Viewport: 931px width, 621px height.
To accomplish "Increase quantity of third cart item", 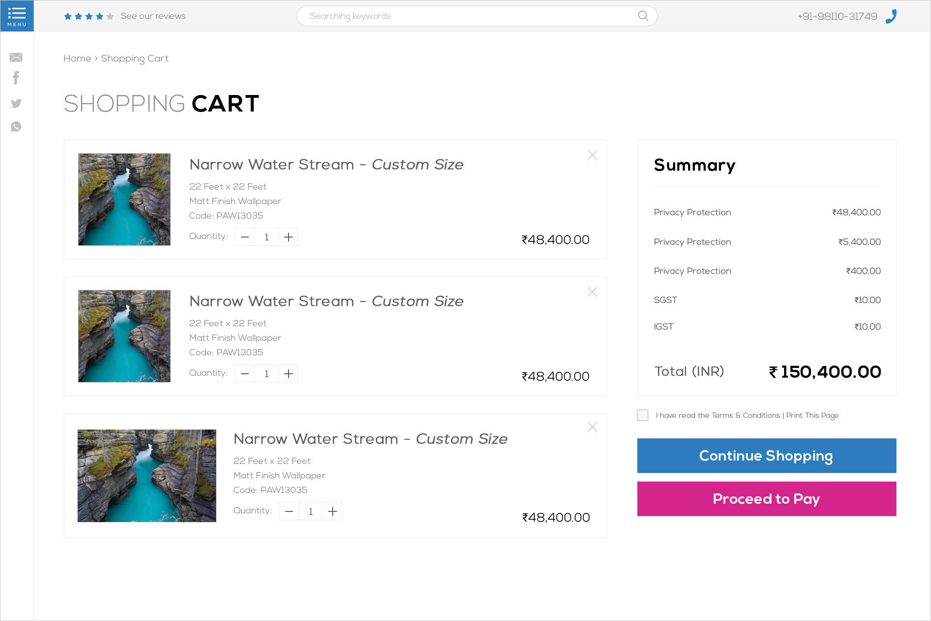I will (332, 511).
